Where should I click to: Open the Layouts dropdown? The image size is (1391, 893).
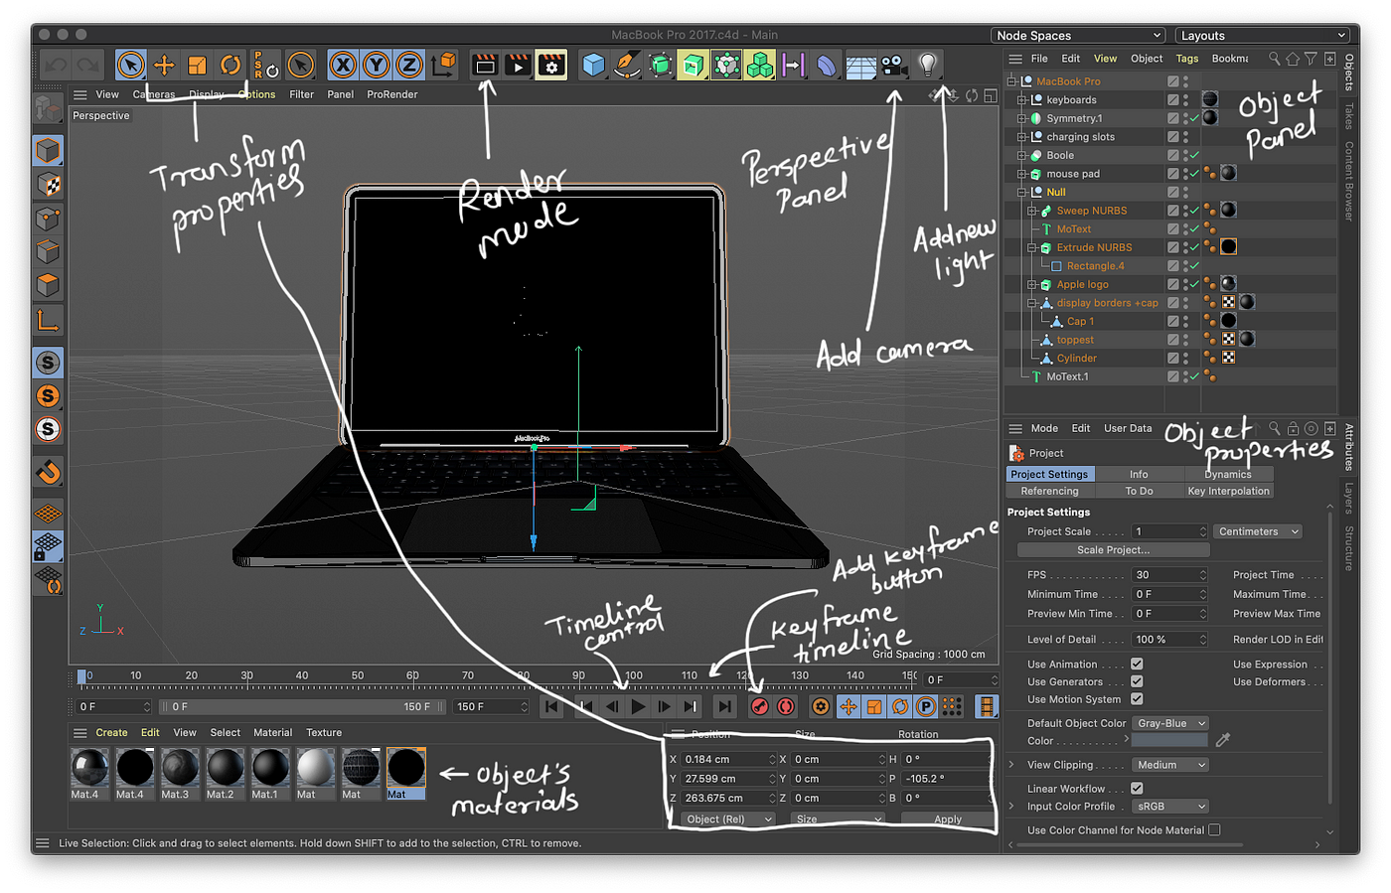coord(1262,35)
